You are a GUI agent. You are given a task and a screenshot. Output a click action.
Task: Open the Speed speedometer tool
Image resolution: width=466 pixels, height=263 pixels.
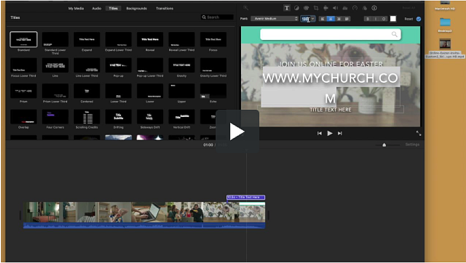(355, 8)
